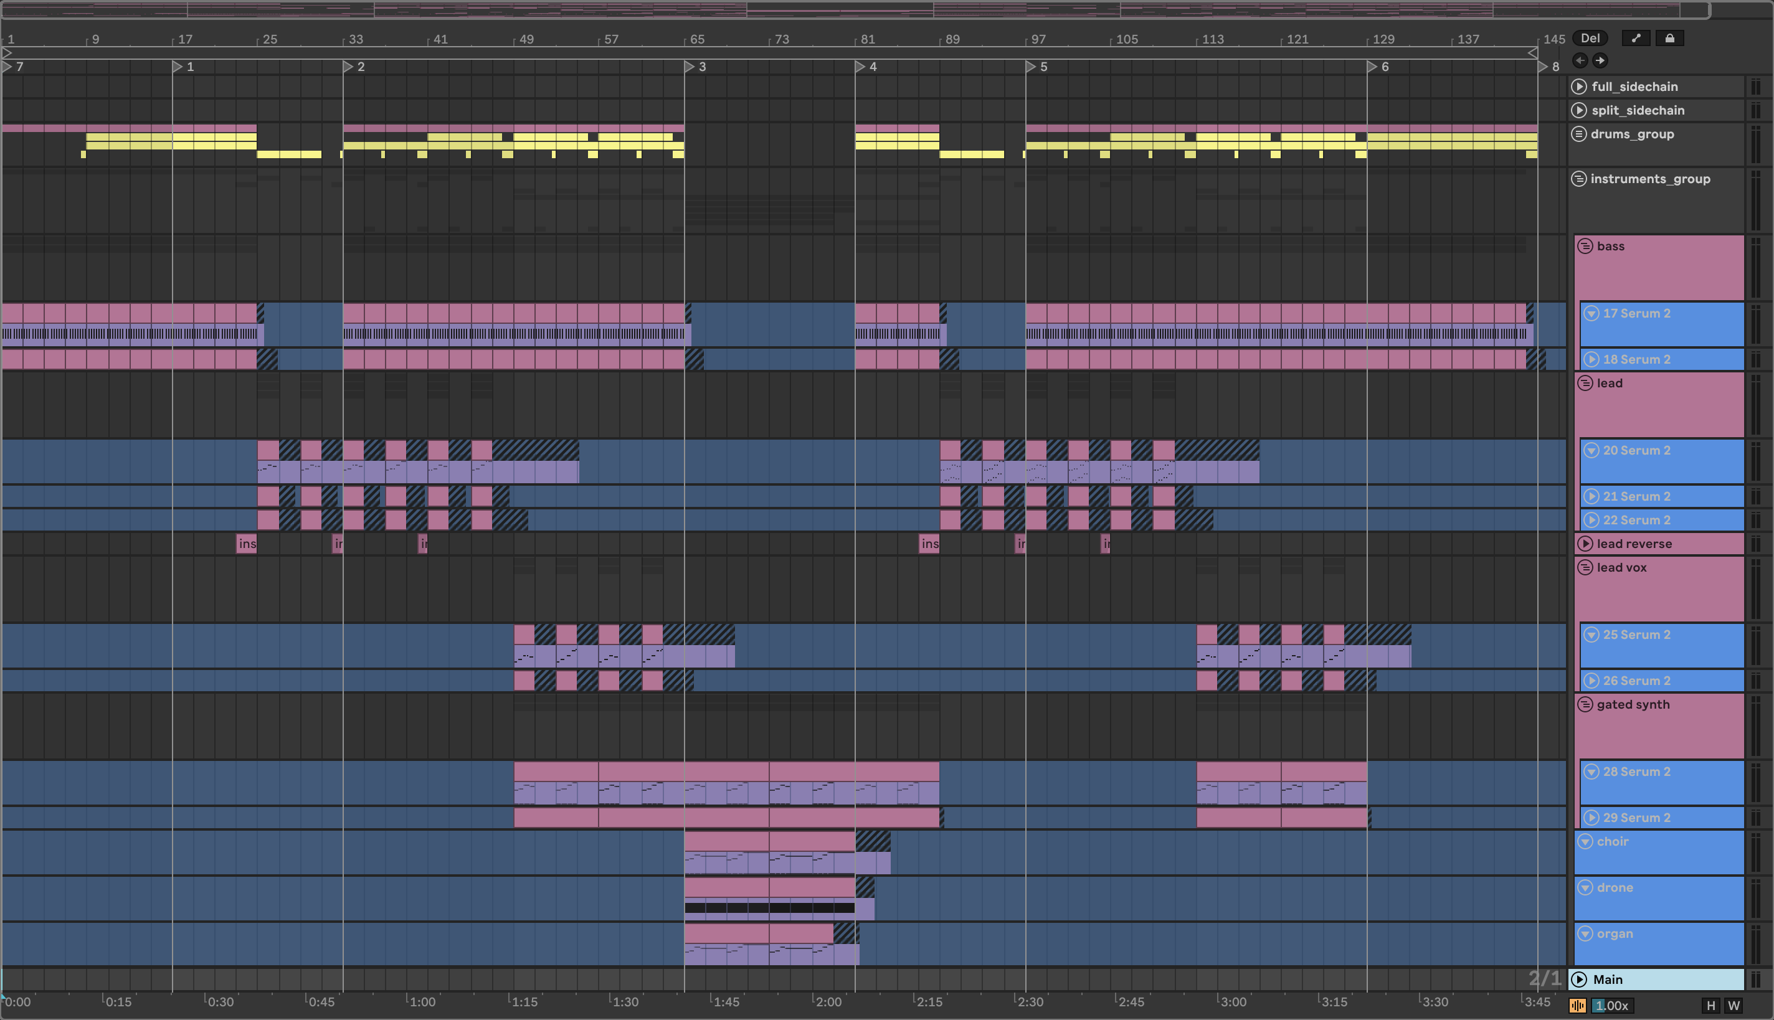Fold the 17 Serum 2 track
The height and width of the screenshot is (1020, 1774).
coord(1591,313)
